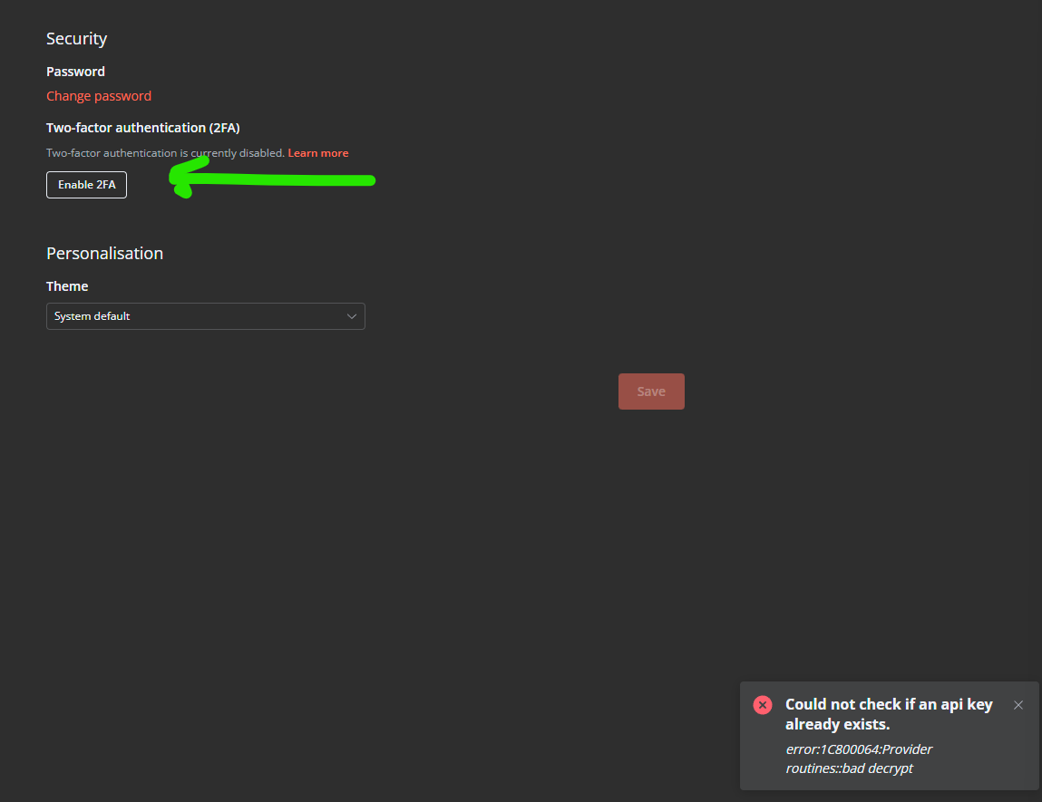
Task: Click the red error icon in toast
Action: tap(762, 705)
